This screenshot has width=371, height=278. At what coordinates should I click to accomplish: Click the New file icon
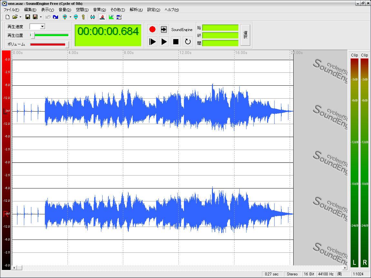(x=7, y=17)
